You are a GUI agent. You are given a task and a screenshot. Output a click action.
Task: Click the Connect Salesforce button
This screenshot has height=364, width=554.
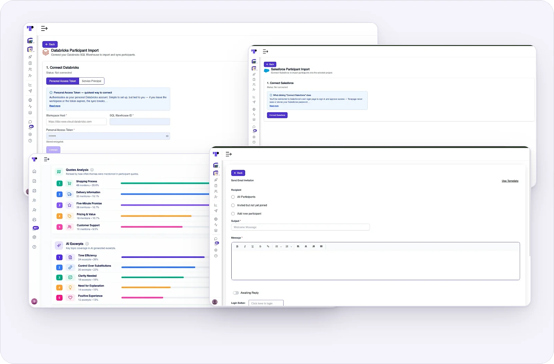point(277,115)
